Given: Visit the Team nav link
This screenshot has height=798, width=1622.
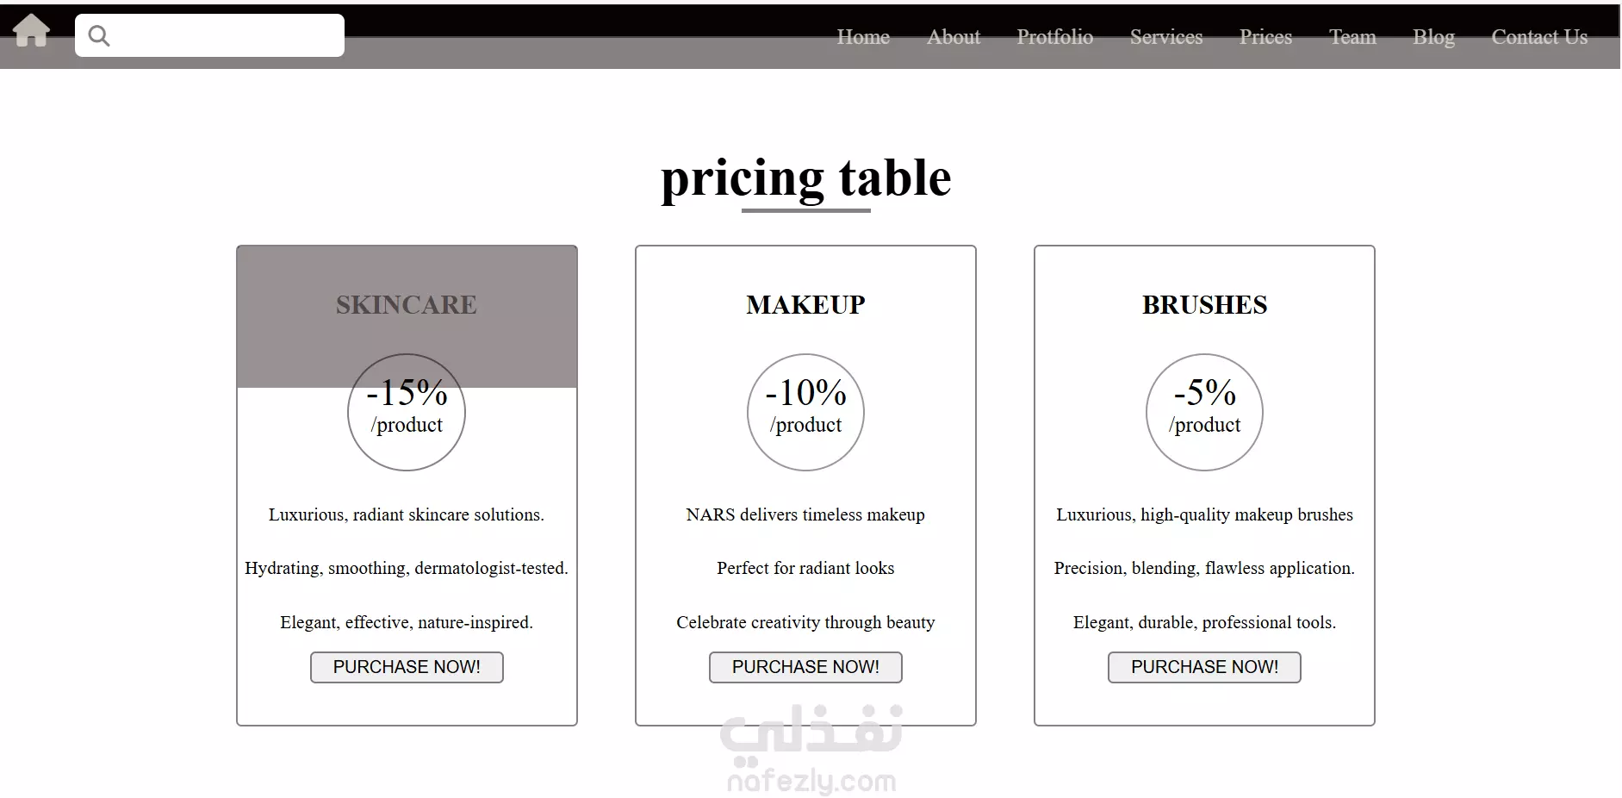Looking at the screenshot, I should click(x=1352, y=37).
